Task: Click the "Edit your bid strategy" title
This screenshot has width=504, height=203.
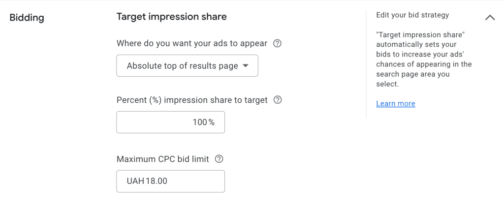Action: 412,15
